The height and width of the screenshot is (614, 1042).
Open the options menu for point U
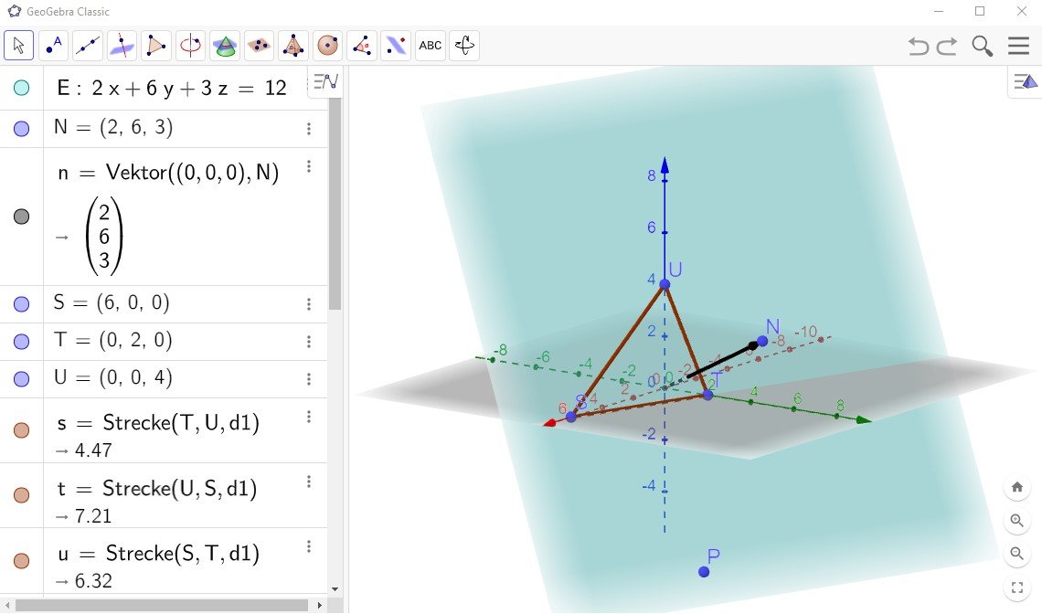pyautogui.click(x=309, y=378)
